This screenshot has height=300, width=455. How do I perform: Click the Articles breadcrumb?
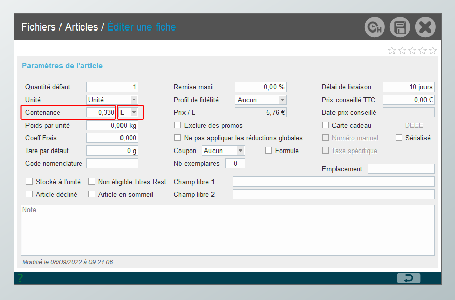[x=81, y=27]
